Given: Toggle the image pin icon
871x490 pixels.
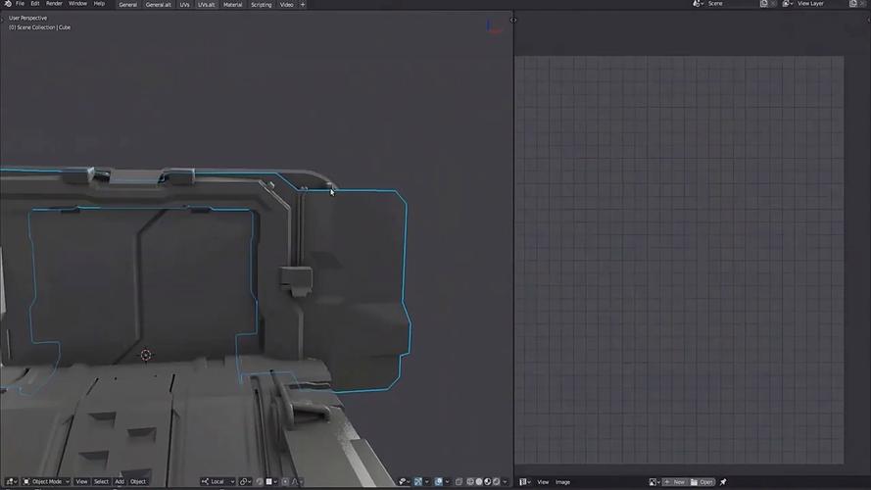Looking at the screenshot, I should coord(723,481).
